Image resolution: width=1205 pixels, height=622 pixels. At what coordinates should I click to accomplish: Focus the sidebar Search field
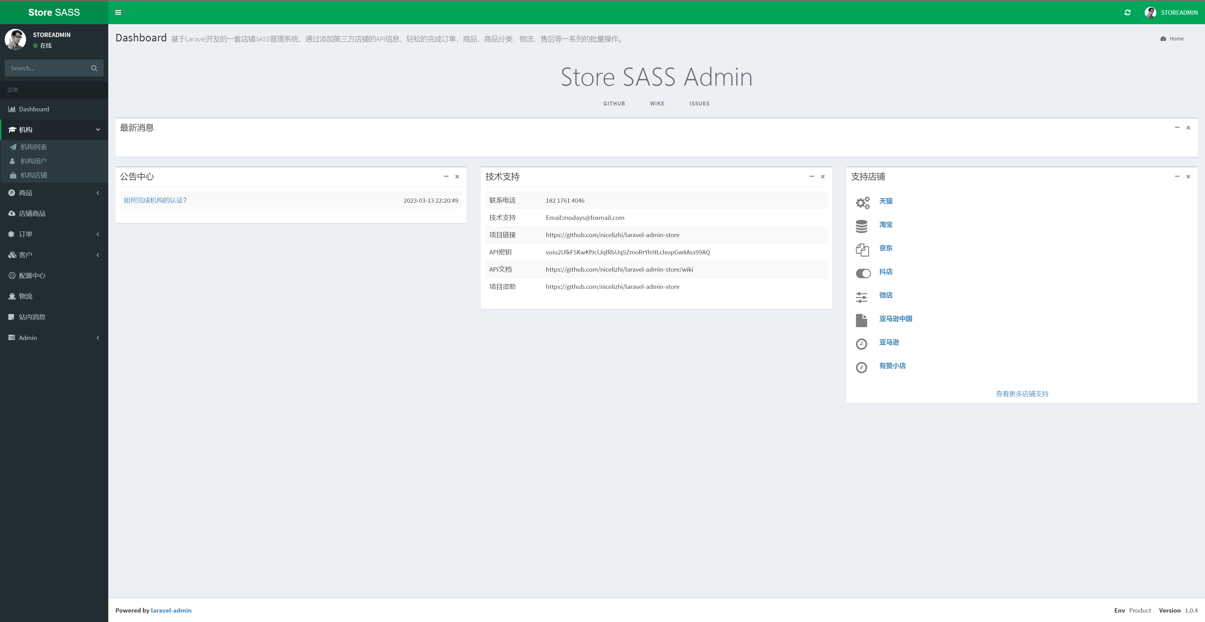pyautogui.click(x=47, y=68)
